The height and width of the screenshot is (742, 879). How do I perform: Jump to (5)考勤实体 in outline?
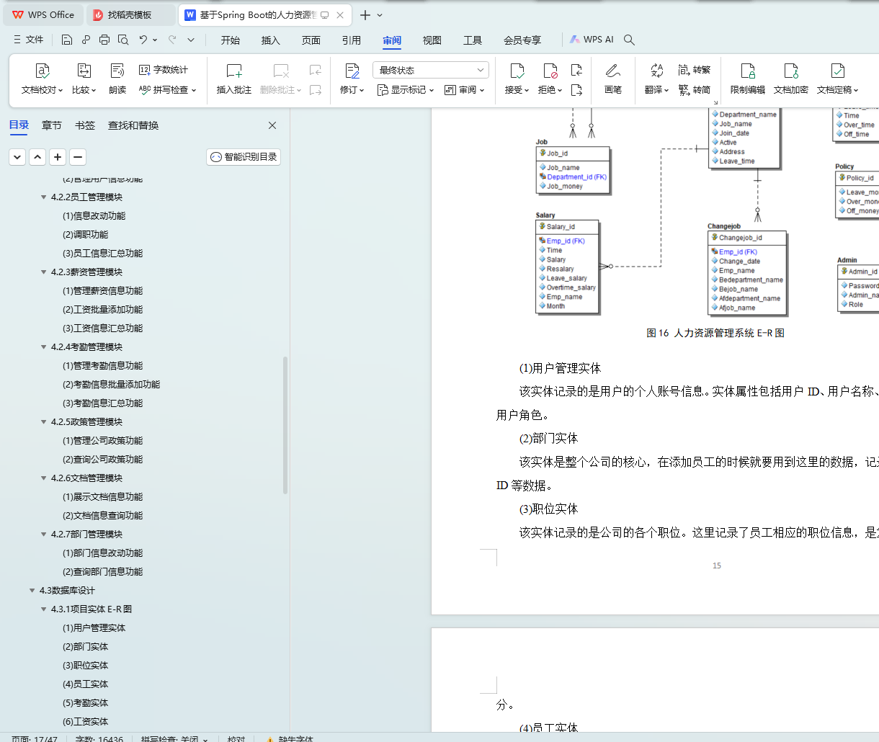click(x=85, y=703)
